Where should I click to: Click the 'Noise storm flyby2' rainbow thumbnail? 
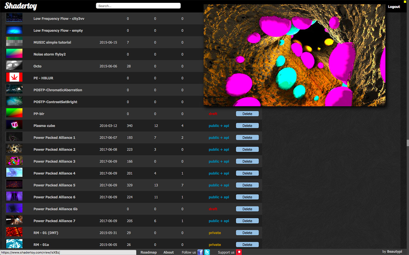(14, 54)
